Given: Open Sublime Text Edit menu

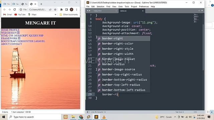Looking at the screenshot, I should pyautogui.click(x=93, y=7).
